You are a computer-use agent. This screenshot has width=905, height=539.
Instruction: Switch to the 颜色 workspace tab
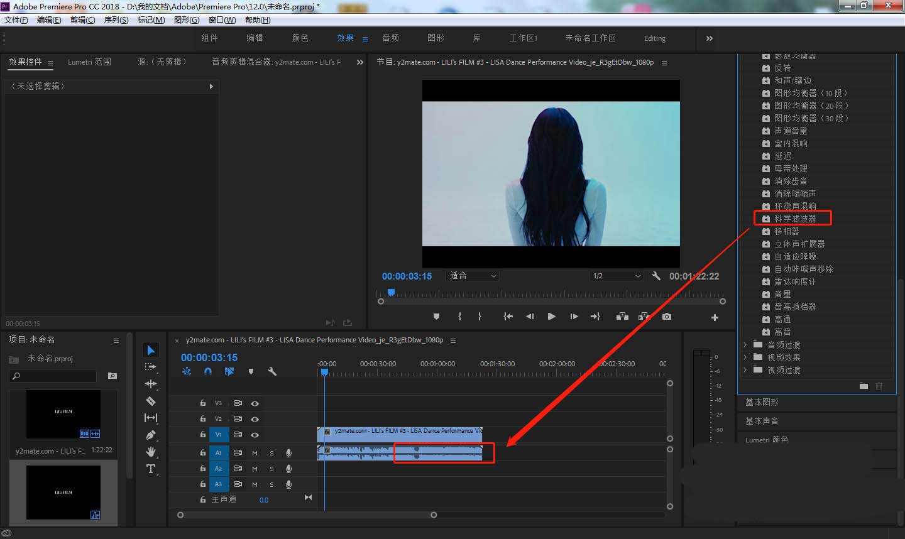(300, 38)
